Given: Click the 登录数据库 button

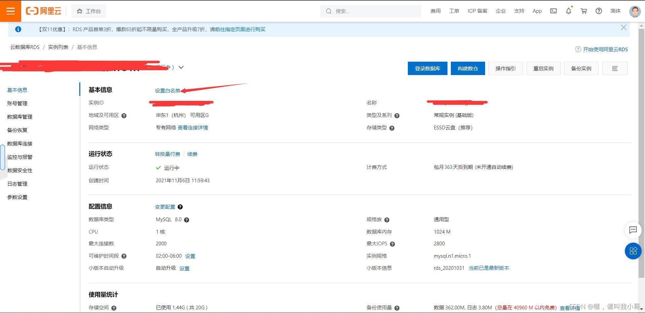Looking at the screenshot, I should (x=427, y=68).
